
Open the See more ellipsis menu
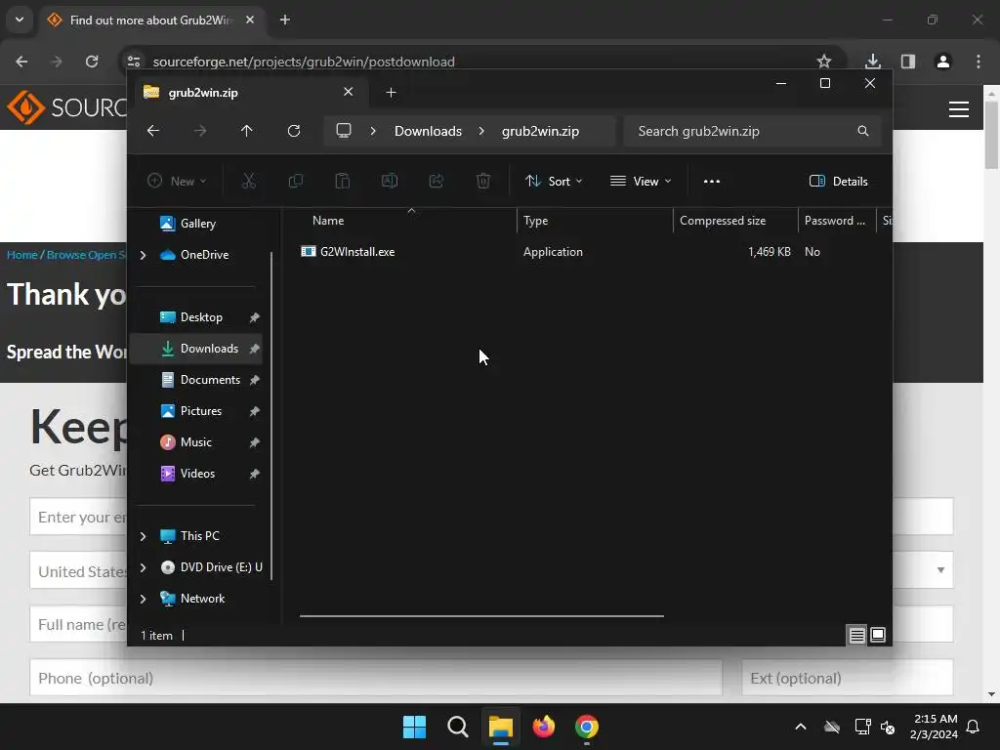coord(712,181)
